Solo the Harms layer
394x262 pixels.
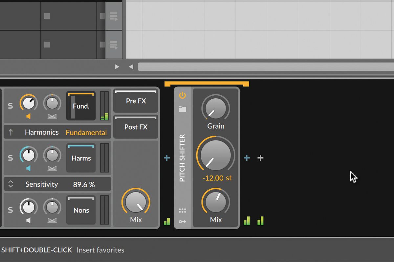[10, 158]
